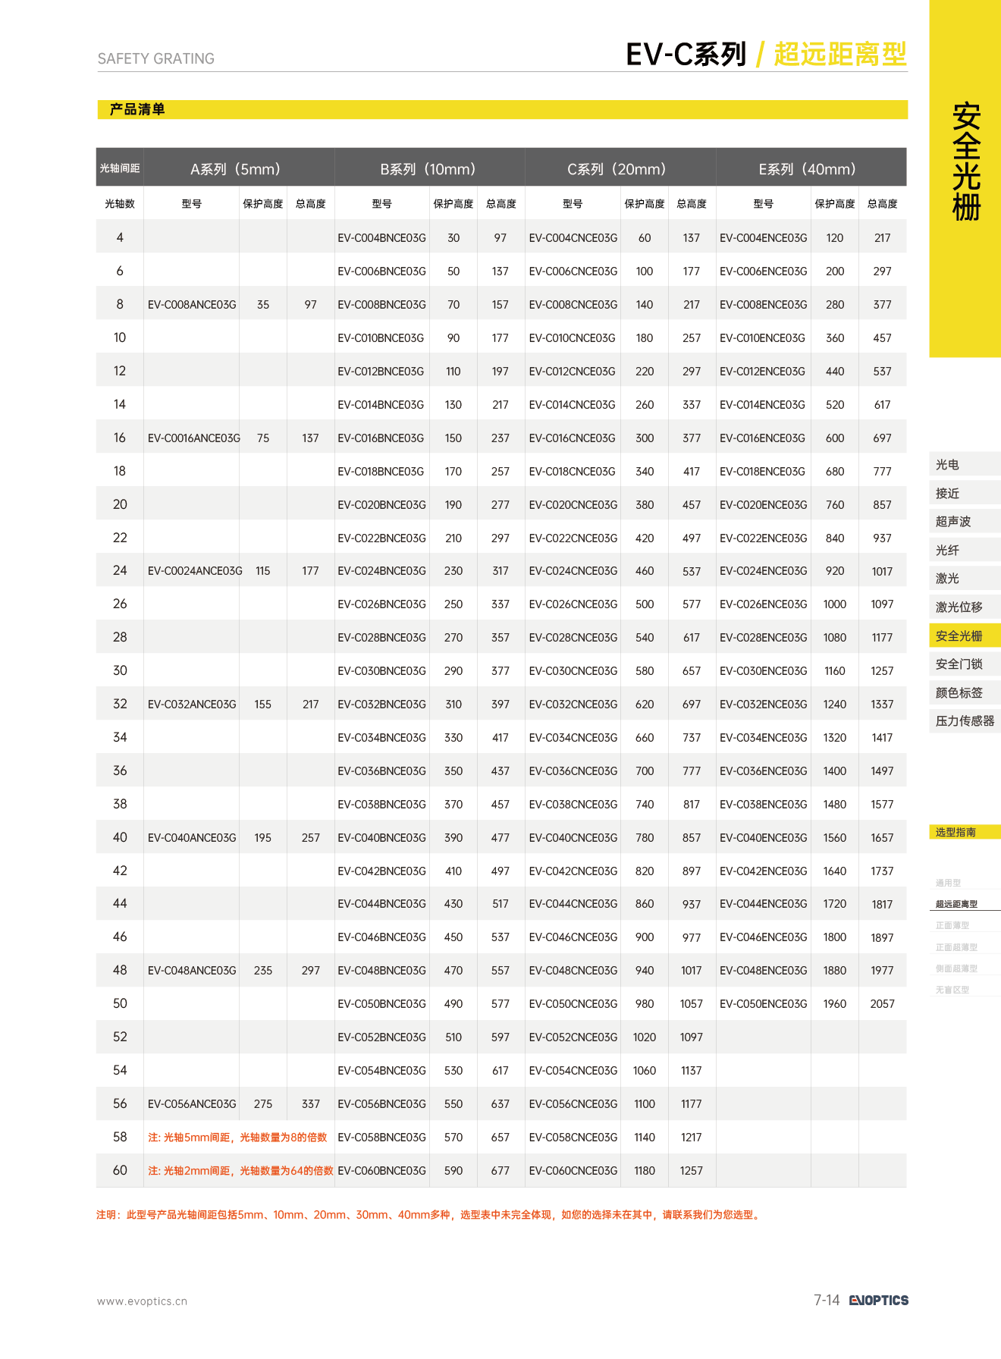Viewport: 1001px width, 1359px height.
Task: Click the note 光轴5mm间距，光轴数量为8的倍数
Action: (237, 1138)
